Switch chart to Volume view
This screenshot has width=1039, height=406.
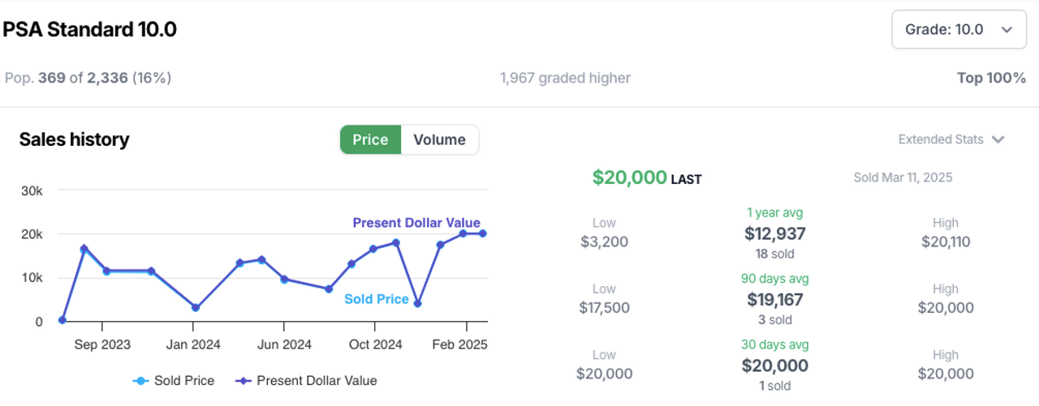[439, 139]
